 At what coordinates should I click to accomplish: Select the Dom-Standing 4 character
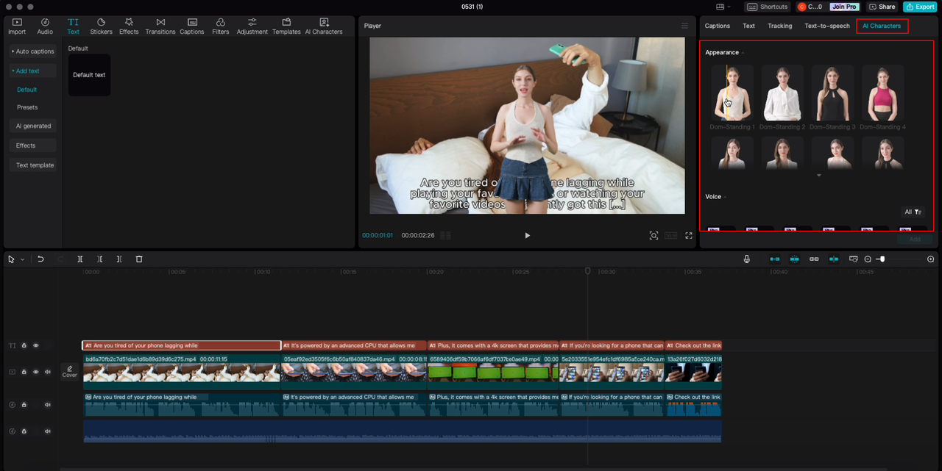point(882,98)
